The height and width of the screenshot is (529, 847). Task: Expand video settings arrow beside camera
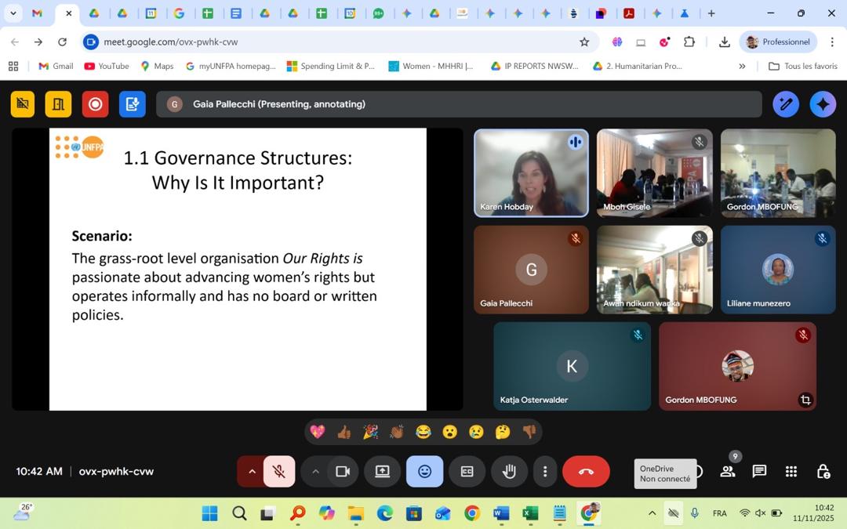click(315, 471)
